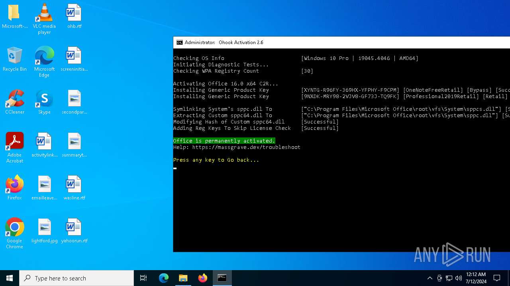Click the massgrave.dev troubleshoot URL
The image size is (510, 286).
(246, 147)
